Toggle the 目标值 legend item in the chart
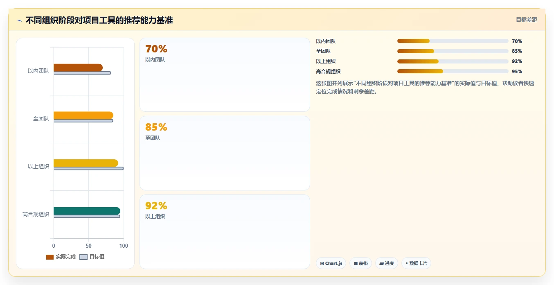This screenshot has width=554, height=285. (x=92, y=257)
